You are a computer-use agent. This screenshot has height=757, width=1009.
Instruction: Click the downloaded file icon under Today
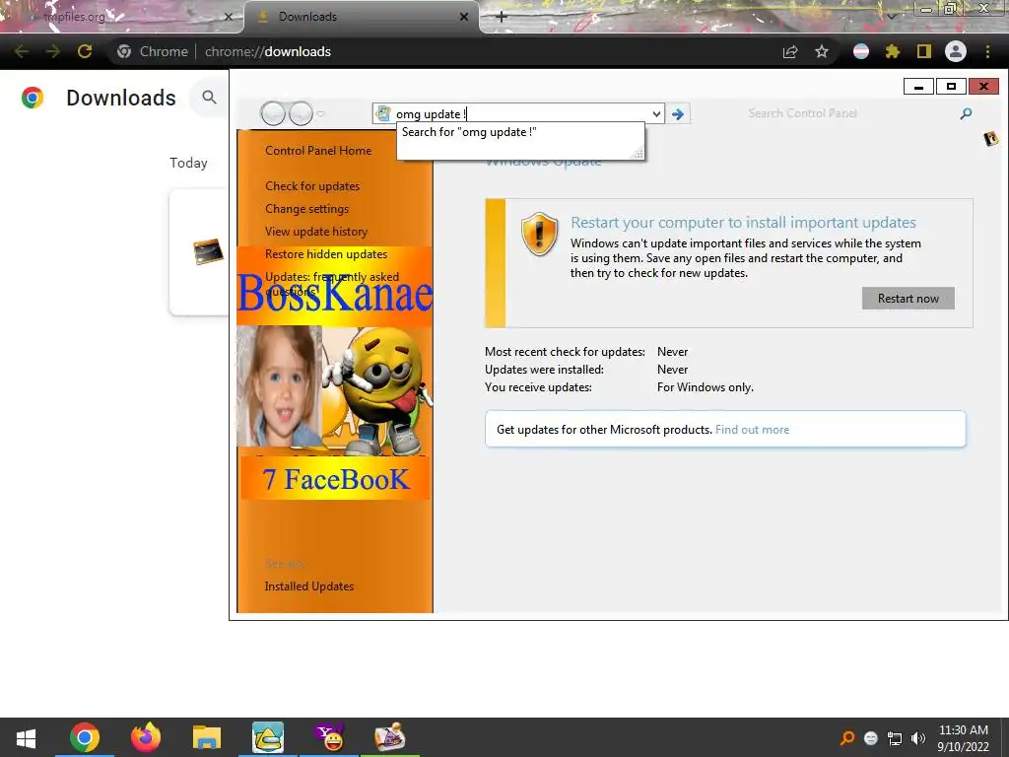click(208, 251)
